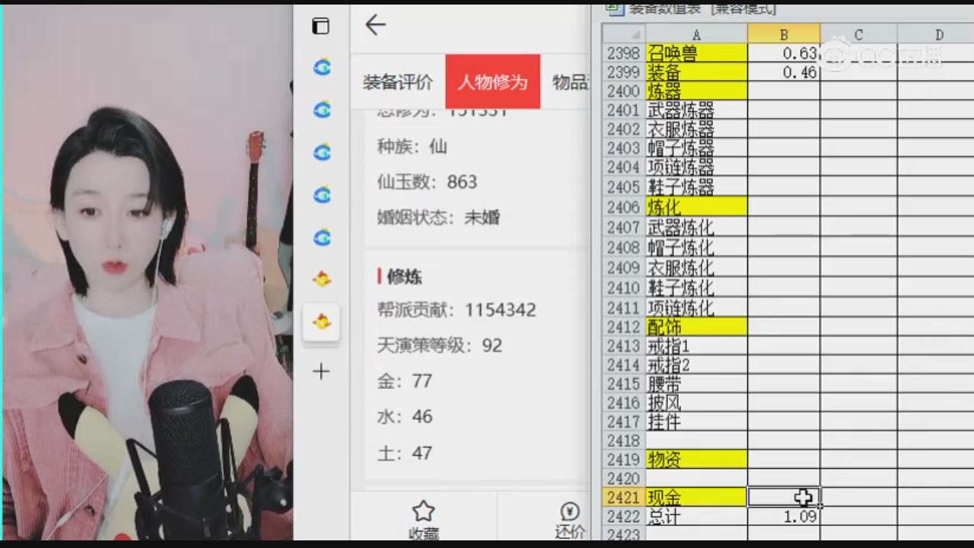Select the 项链炼器 cell

point(696,167)
